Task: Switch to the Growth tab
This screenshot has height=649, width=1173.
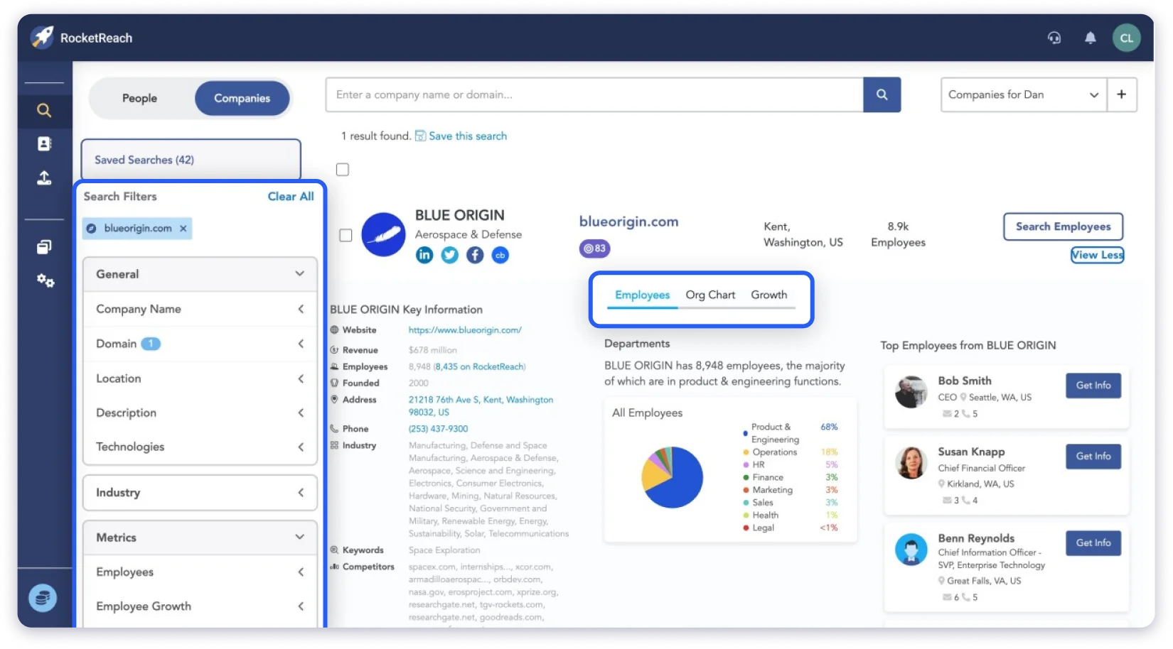Action: pos(768,295)
